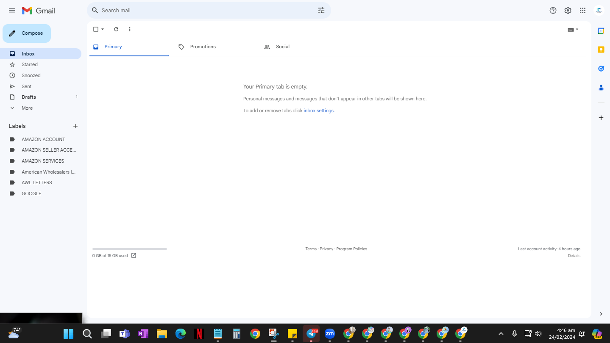Image resolution: width=610 pixels, height=343 pixels.
Task: Open the Tasks side panel icon
Action: pyautogui.click(x=601, y=69)
